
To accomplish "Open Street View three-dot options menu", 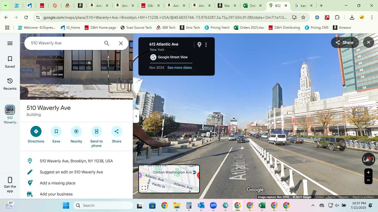I will [206, 45].
